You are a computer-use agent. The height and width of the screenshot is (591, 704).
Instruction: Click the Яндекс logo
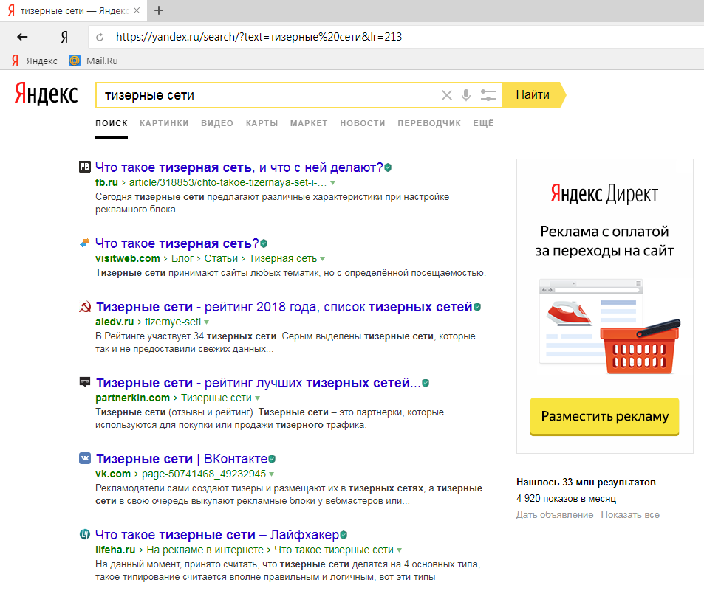47,94
